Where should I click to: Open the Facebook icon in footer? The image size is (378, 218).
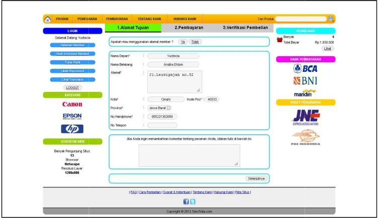pos(186,201)
